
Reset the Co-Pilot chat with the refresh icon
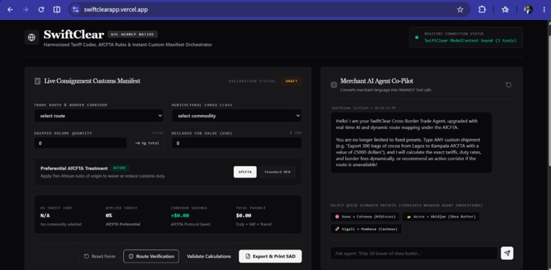[x=508, y=85]
